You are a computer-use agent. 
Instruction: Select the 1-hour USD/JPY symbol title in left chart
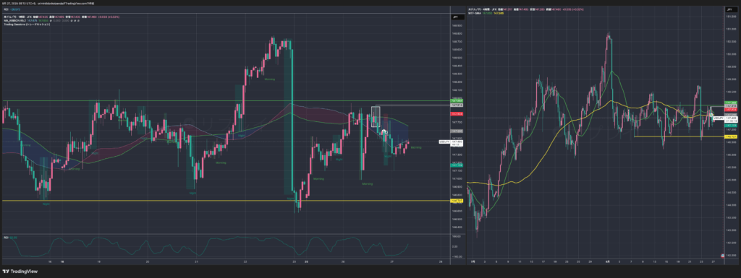[17, 17]
